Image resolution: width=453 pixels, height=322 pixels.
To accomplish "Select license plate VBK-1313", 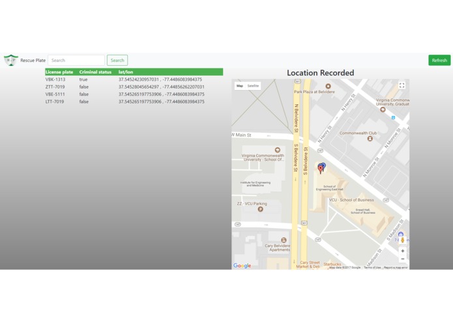I will 55,80.
